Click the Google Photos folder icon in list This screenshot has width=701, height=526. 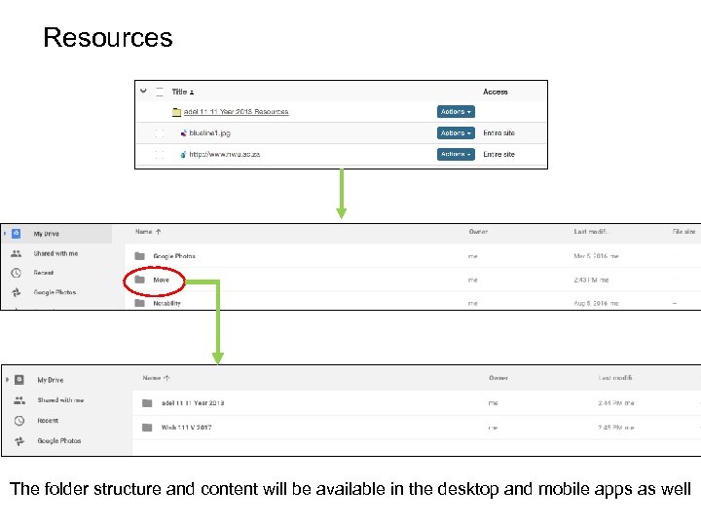click(x=140, y=256)
